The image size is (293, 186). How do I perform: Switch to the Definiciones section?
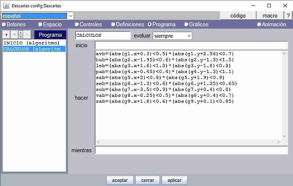pyautogui.click(x=128, y=24)
